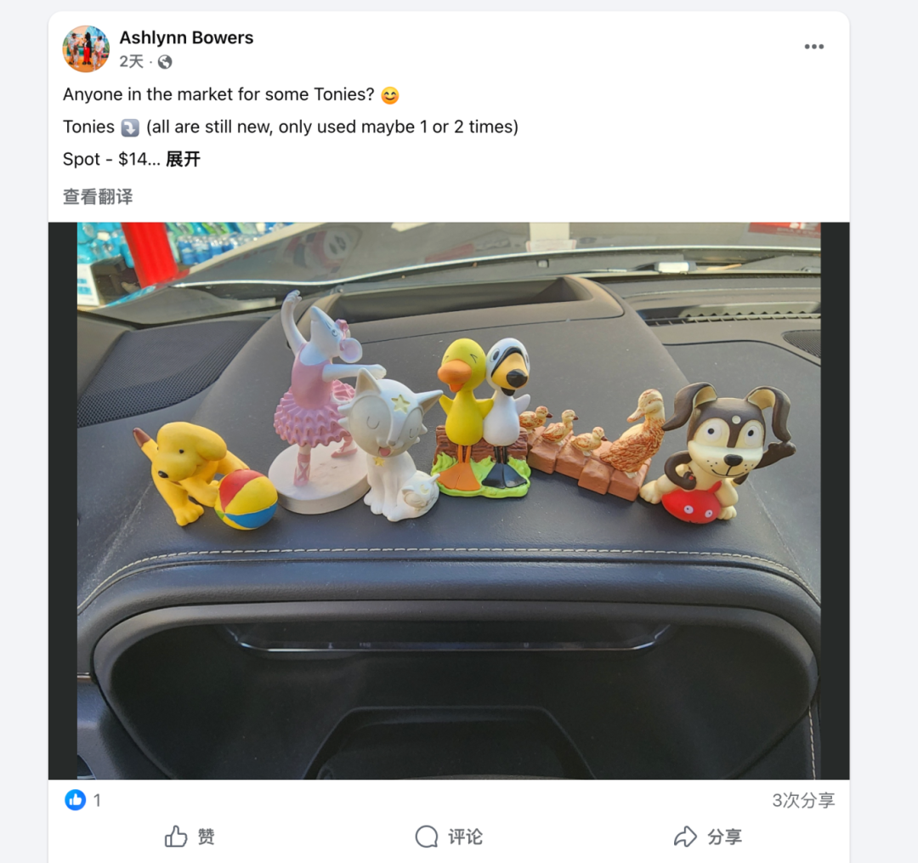Click the thumbs-up 赞 icon
Viewport: 918px width, 863px height.
(176, 837)
